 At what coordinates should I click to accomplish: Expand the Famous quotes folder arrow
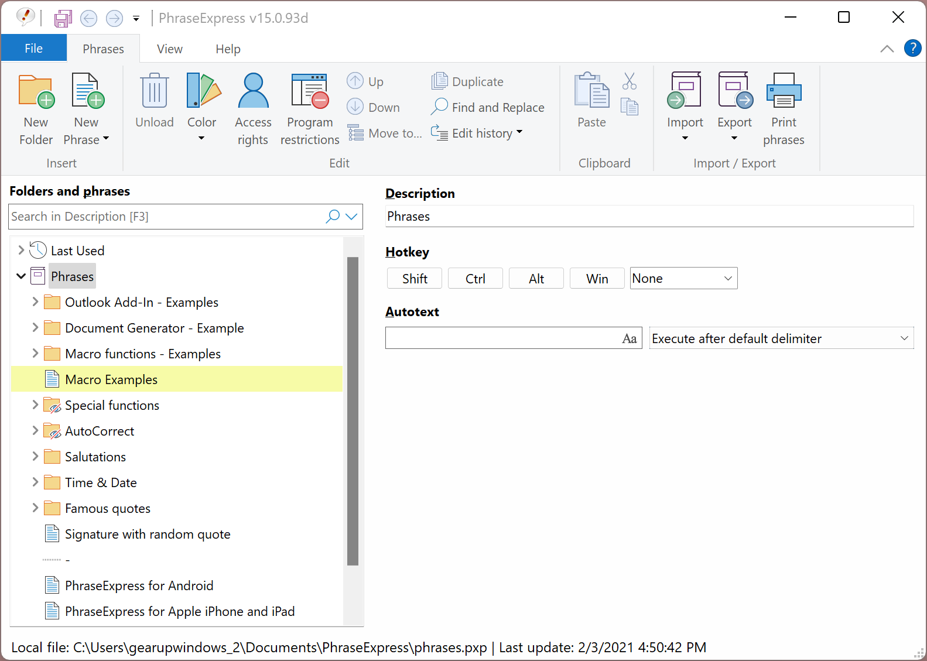35,508
